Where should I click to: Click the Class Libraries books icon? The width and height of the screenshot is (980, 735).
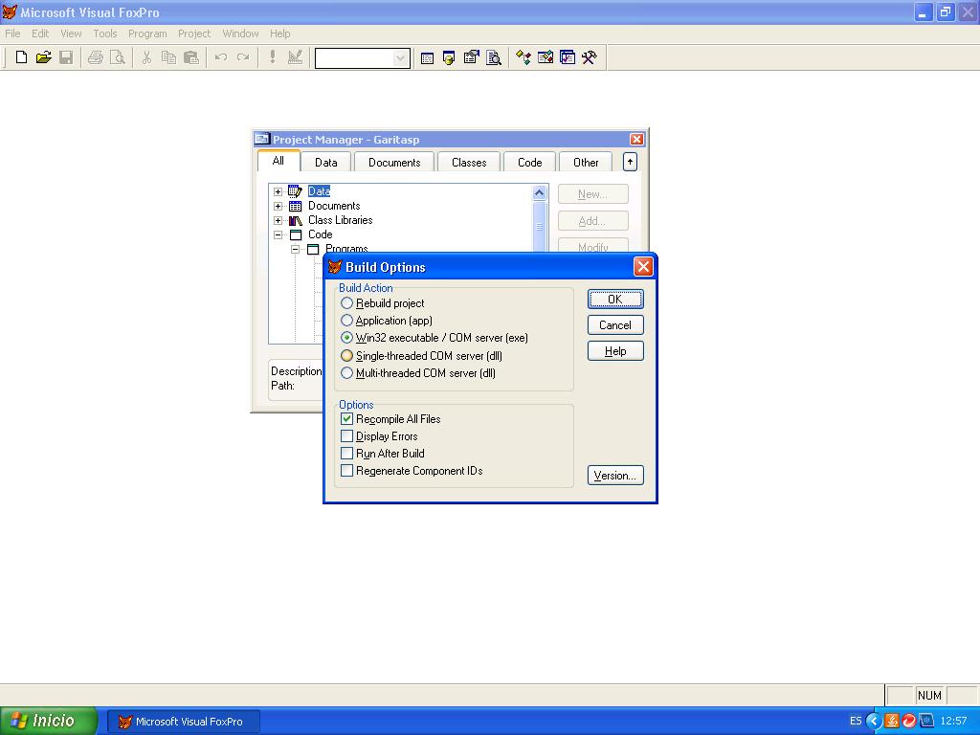tap(295, 220)
